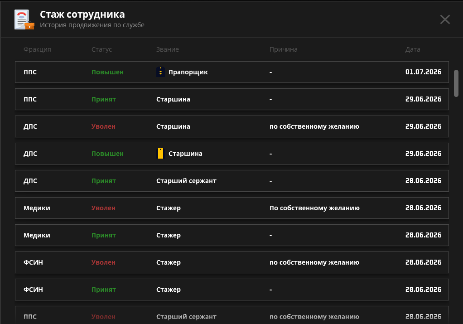The image size is (463, 324).
Task: Click the yellow Старшина rank insignia icon
Action: click(x=160, y=154)
